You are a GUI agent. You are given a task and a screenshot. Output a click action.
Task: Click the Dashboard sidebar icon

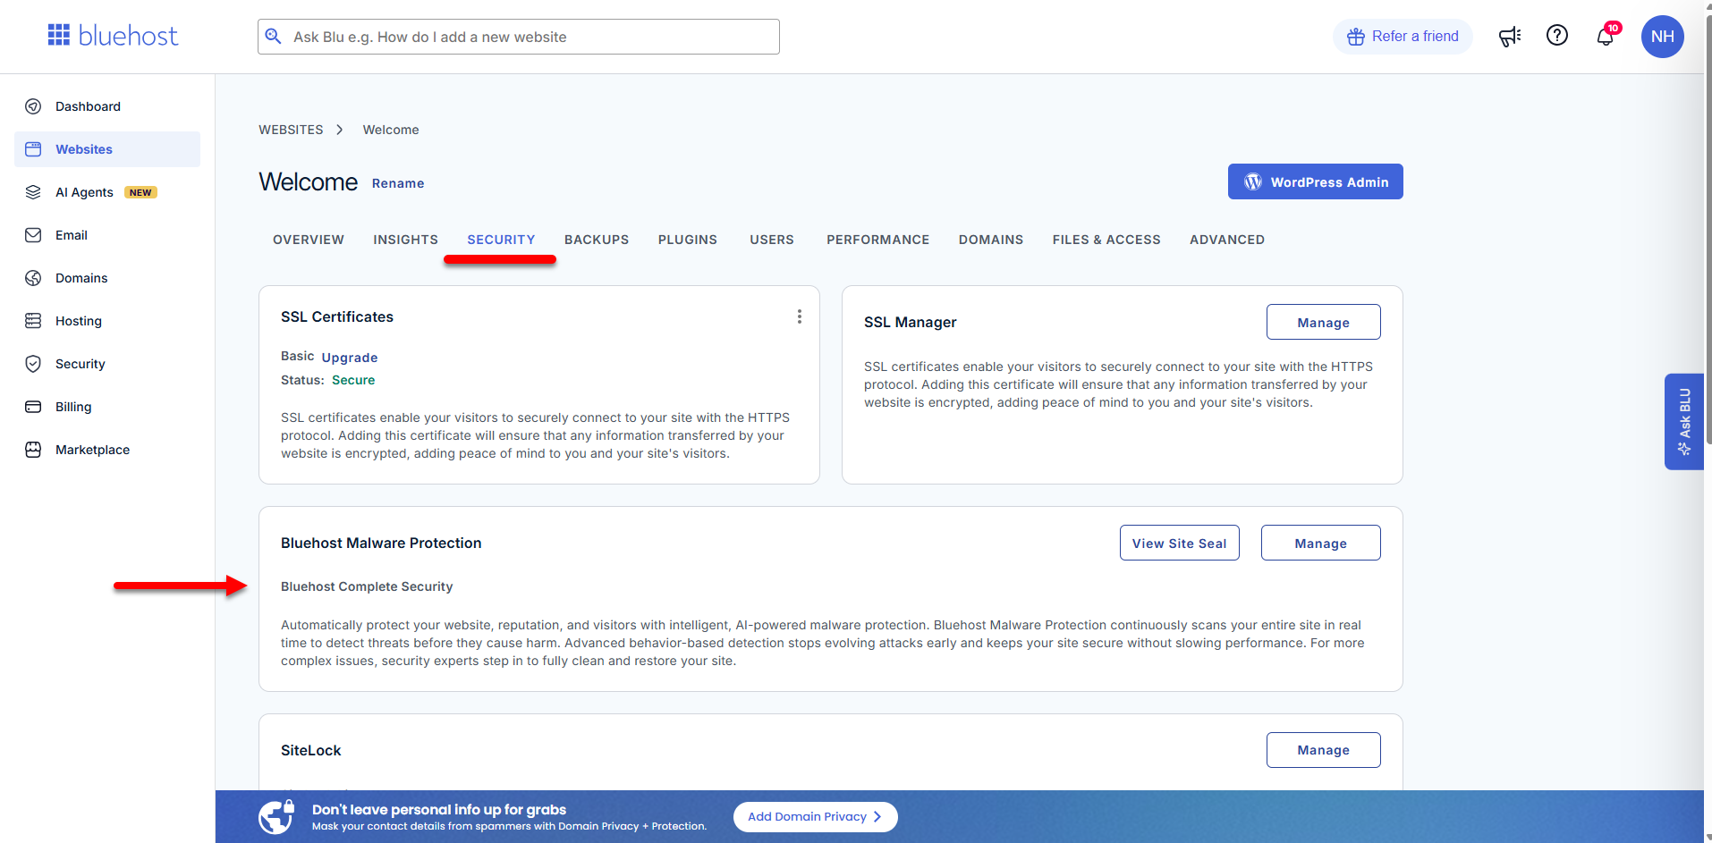(33, 106)
